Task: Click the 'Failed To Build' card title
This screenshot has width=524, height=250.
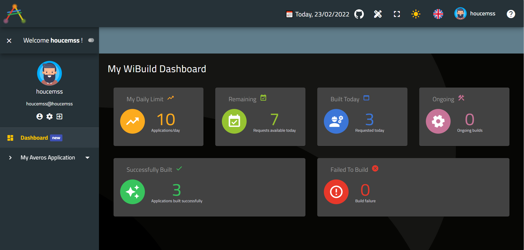Action: [x=349, y=170]
